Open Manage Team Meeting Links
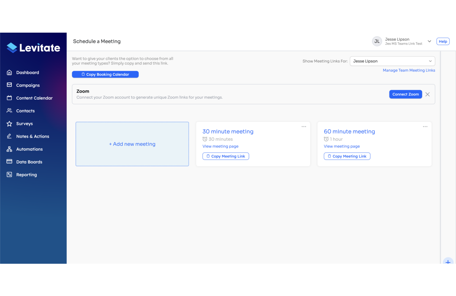Viewport: 456px width, 296px height. (x=409, y=70)
